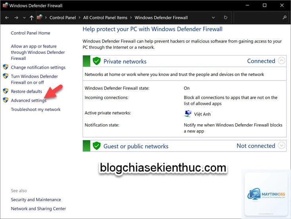Select All Control Panel Items breadcrumb
The width and height of the screenshot is (291, 219).
point(105,17)
